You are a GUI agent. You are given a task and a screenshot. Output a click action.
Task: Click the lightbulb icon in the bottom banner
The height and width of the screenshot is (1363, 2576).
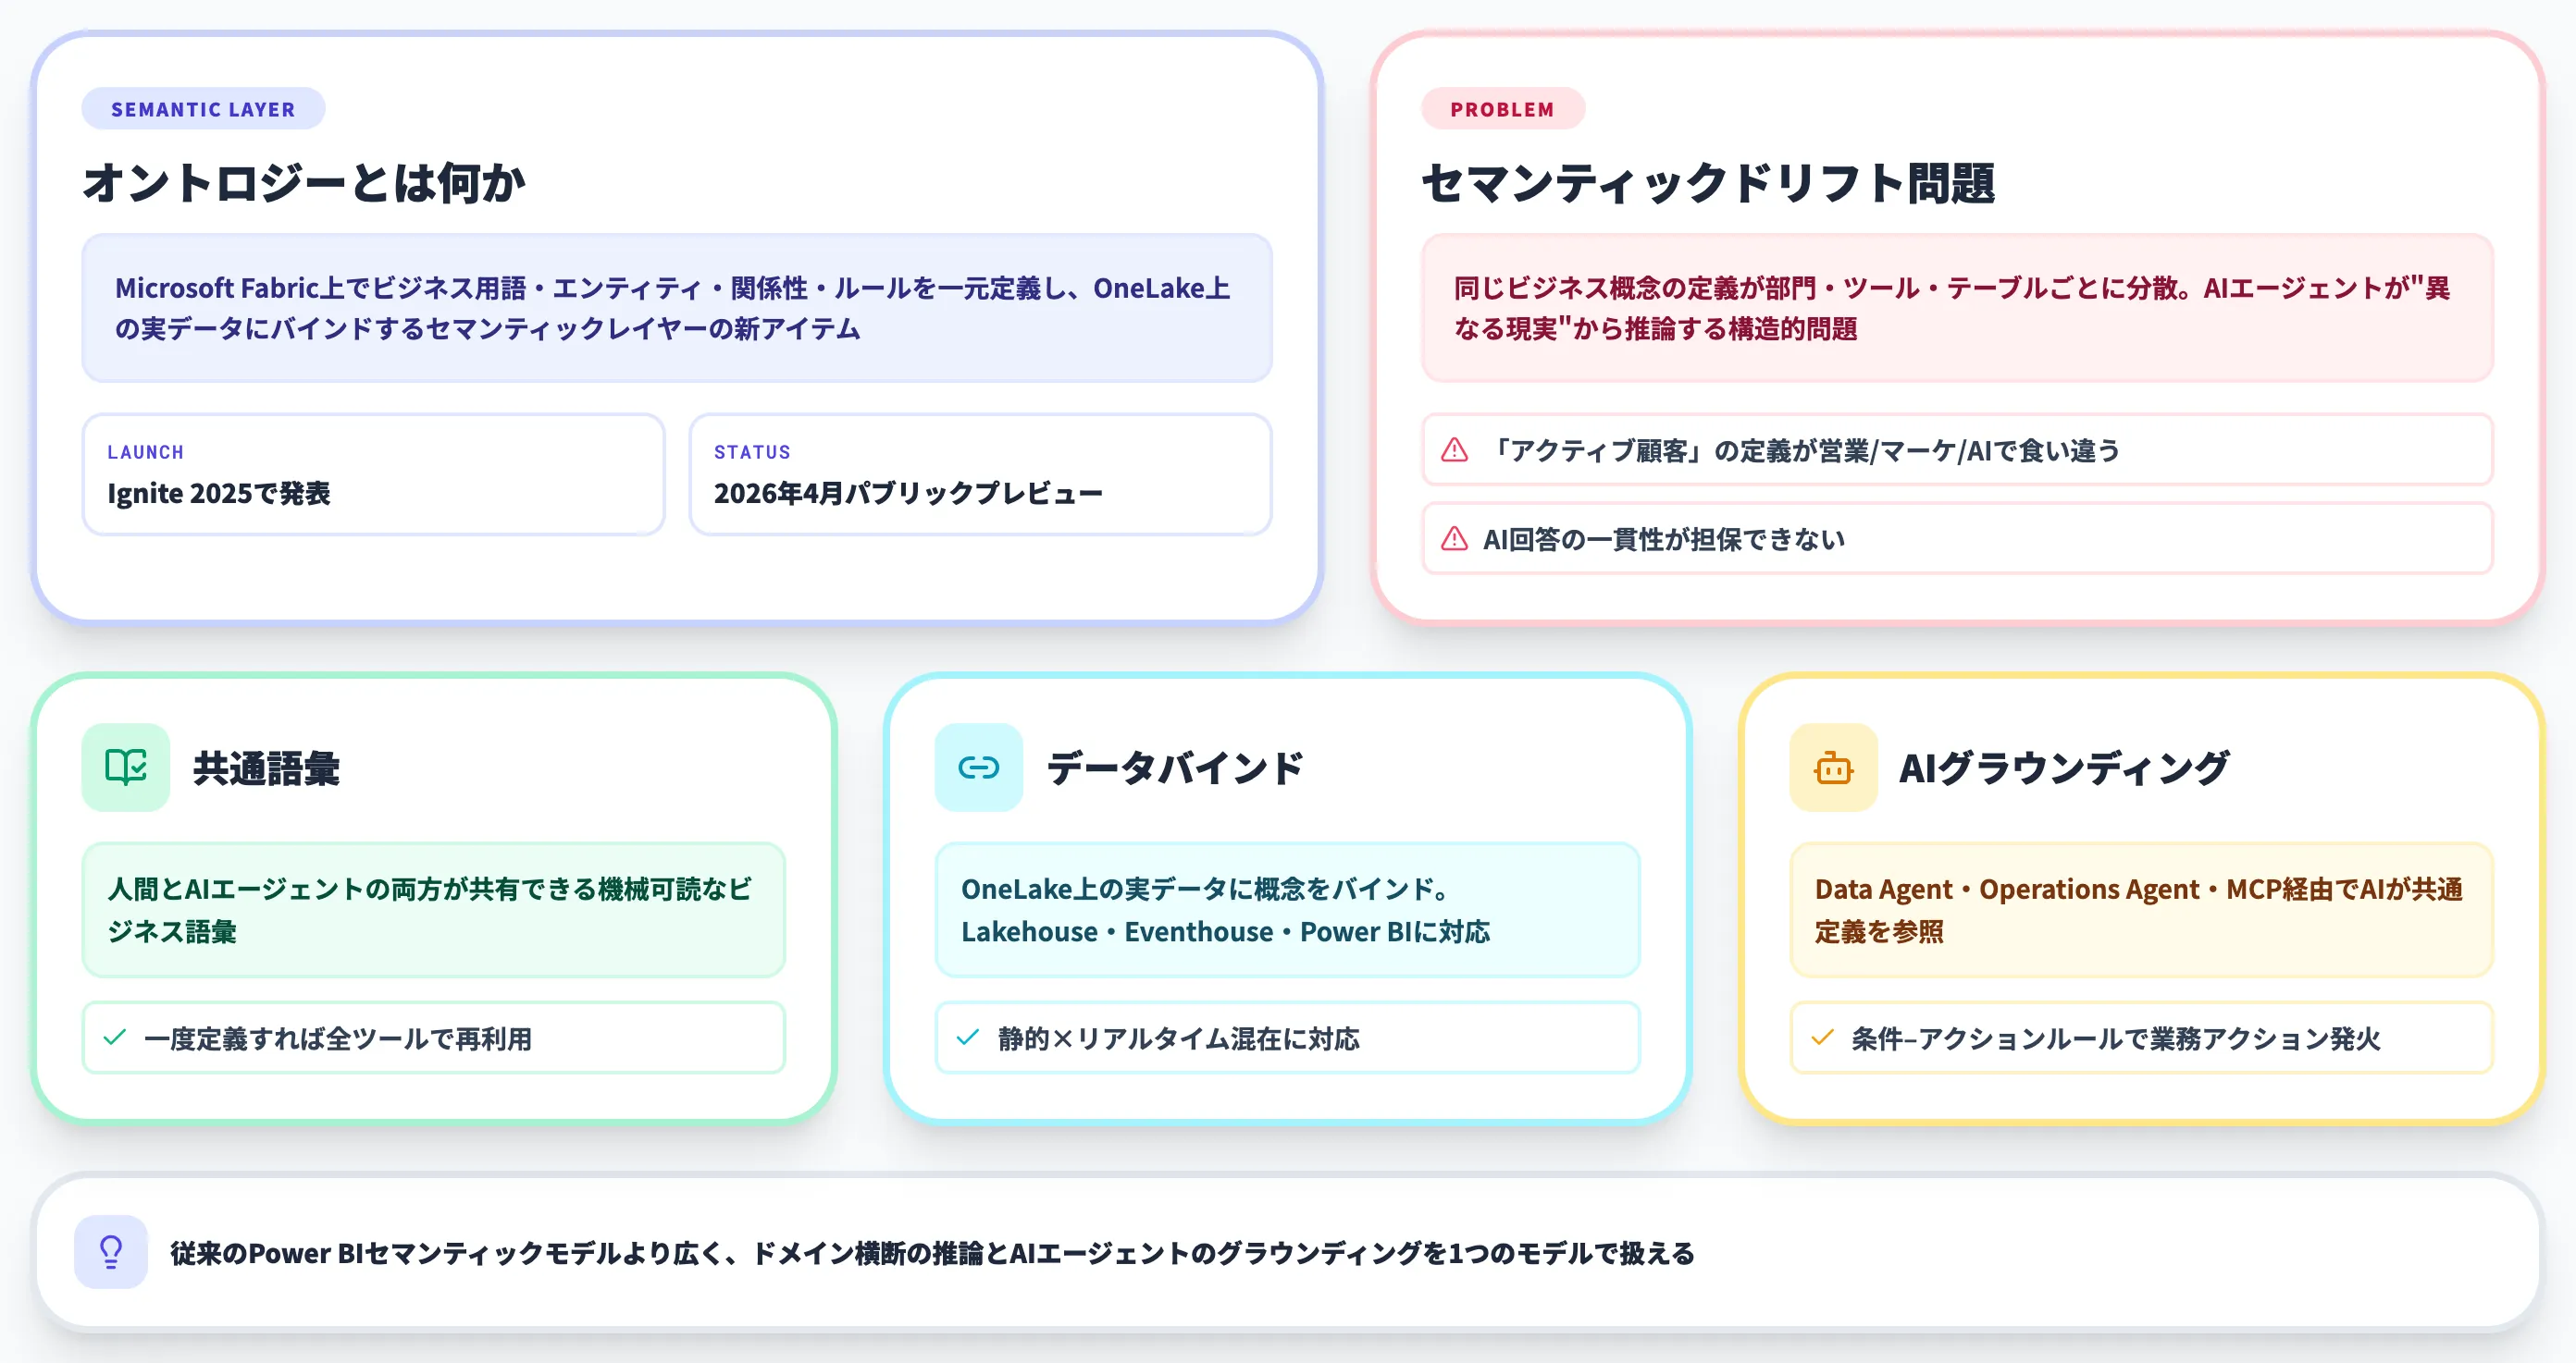click(110, 1251)
